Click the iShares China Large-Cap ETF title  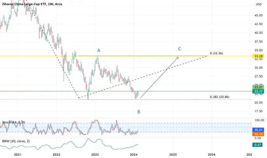pos(32,4)
